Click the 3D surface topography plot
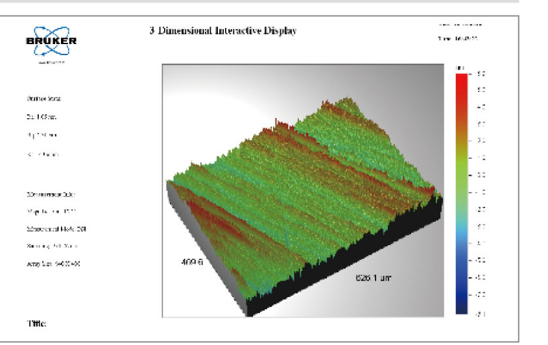This screenshot has width=548, height=345. (x=303, y=191)
